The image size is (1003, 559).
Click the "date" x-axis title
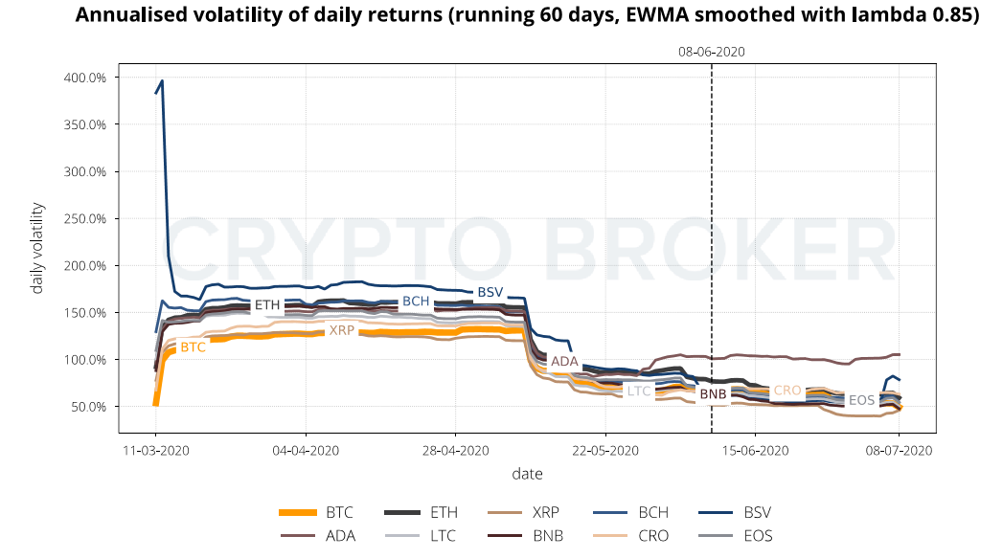click(x=527, y=473)
